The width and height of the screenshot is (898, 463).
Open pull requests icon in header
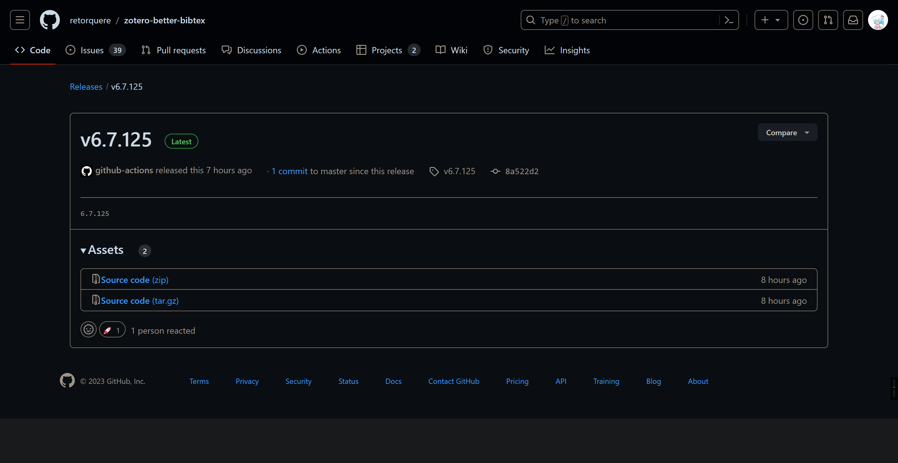point(828,20)
